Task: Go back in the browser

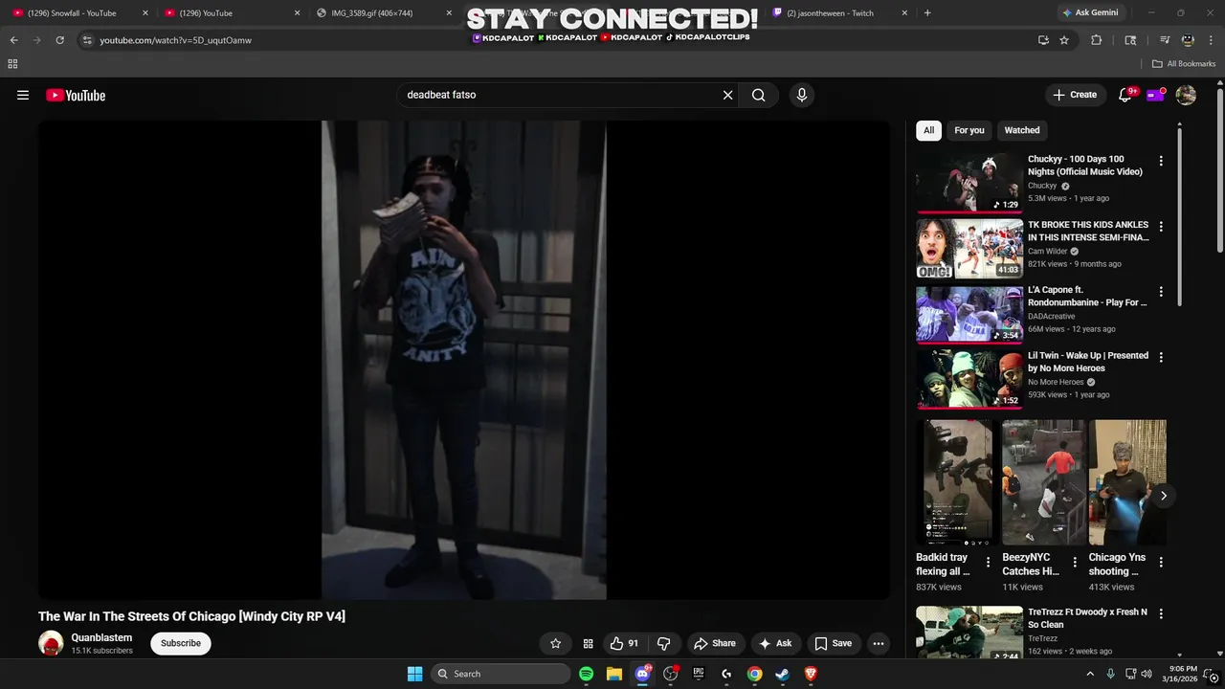Action: click(x=13, y=40)
